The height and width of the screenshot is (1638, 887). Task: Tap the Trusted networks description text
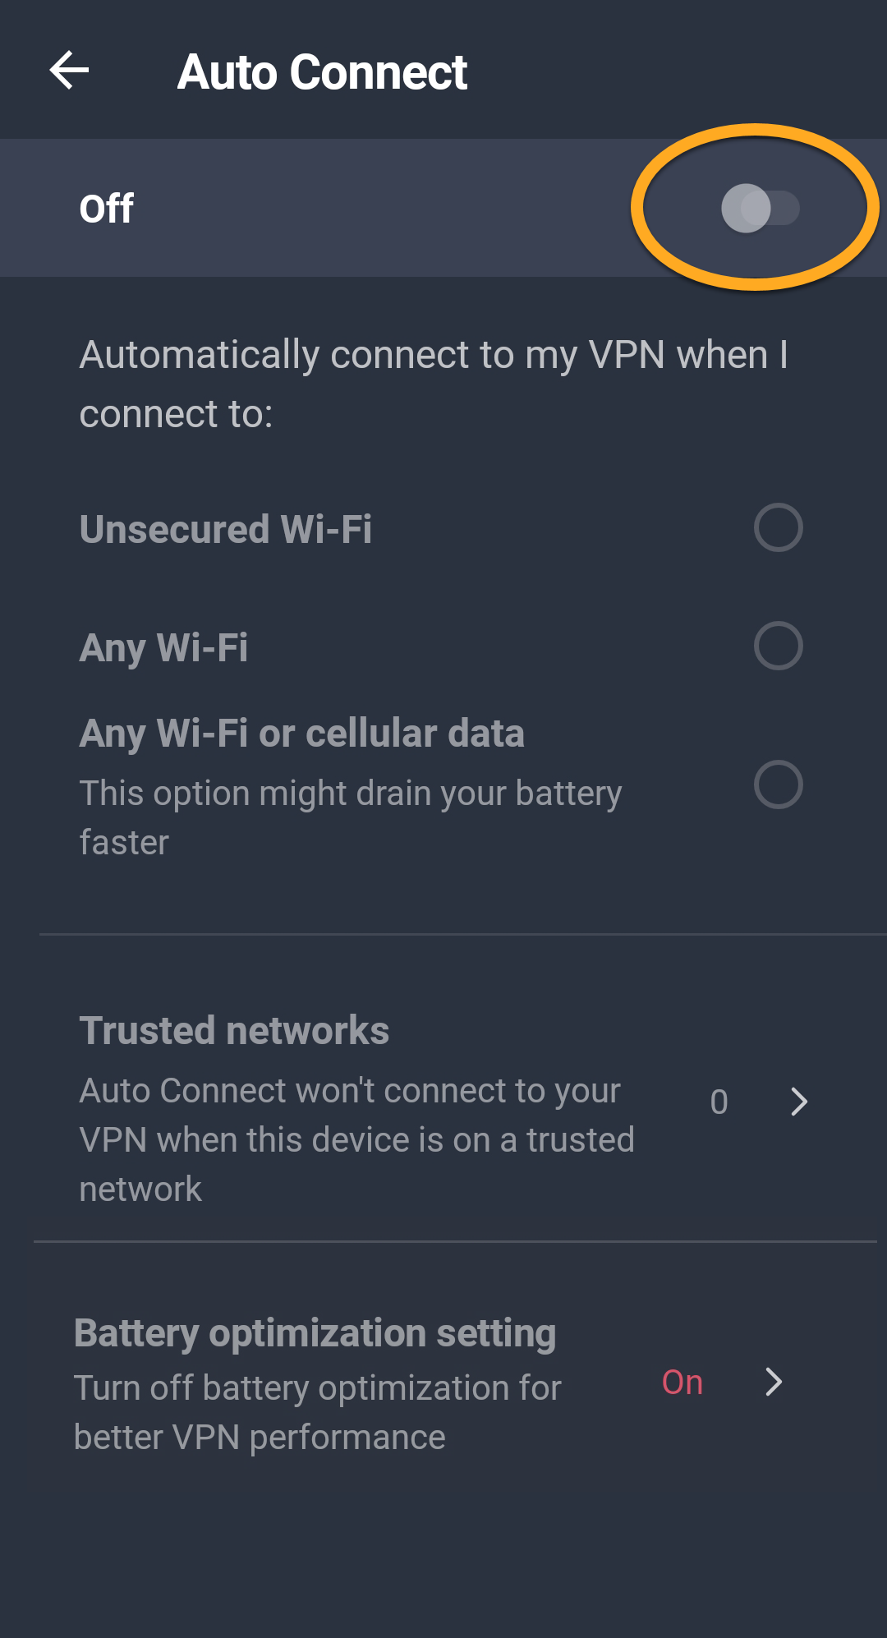pyautogui.click(x=356, y=1139)
